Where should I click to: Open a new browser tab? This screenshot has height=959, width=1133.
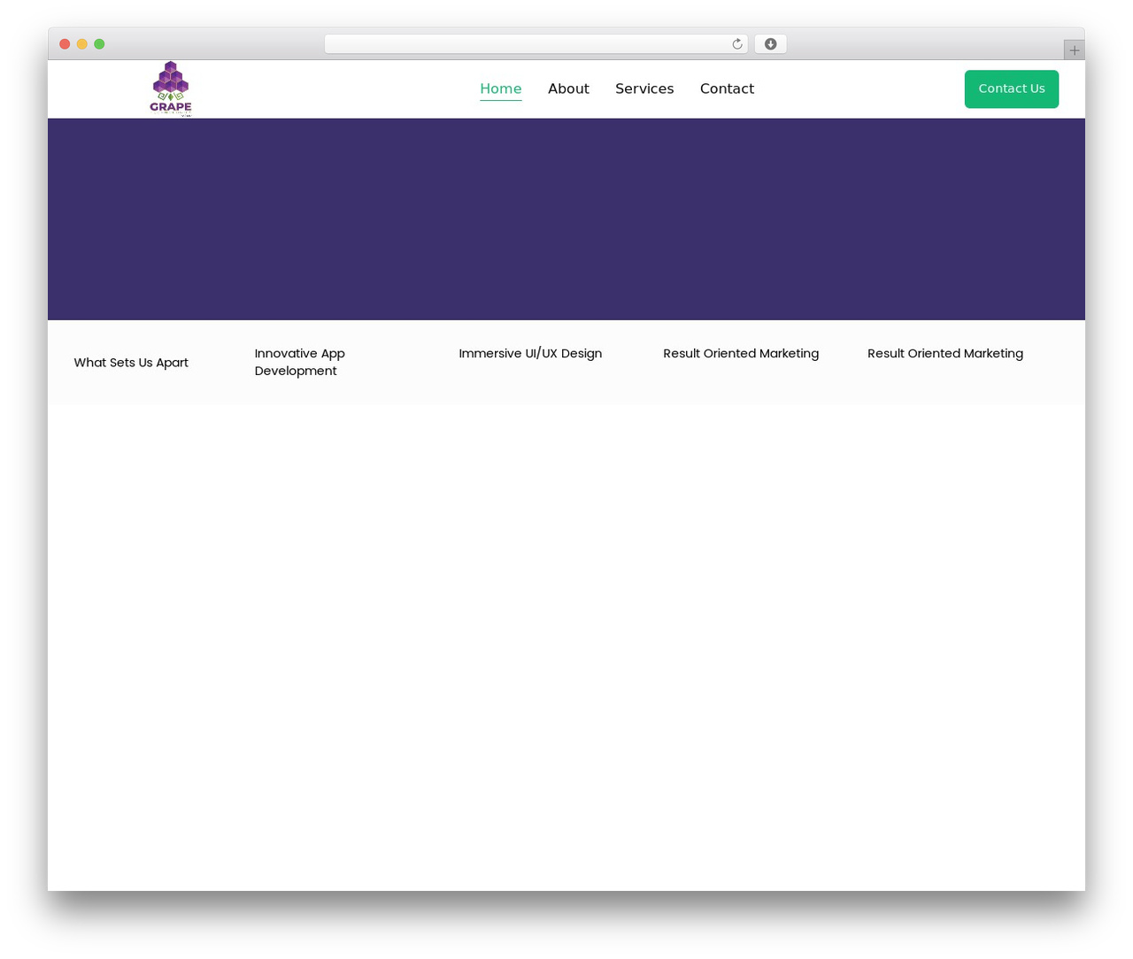(x=1074, y=50)
